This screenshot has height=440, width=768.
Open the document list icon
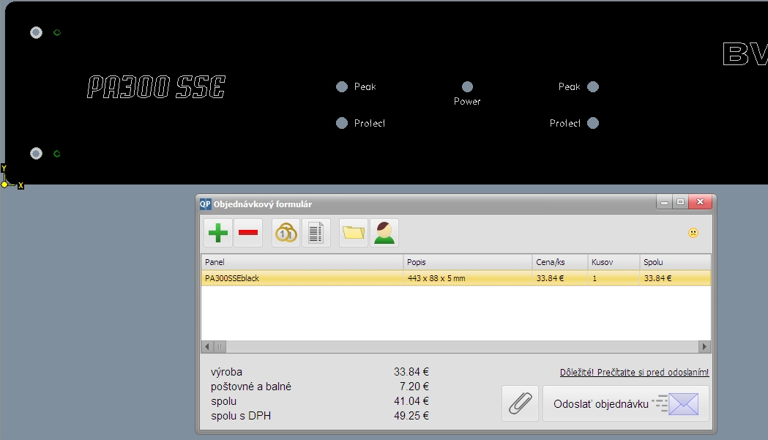(316, 233)
